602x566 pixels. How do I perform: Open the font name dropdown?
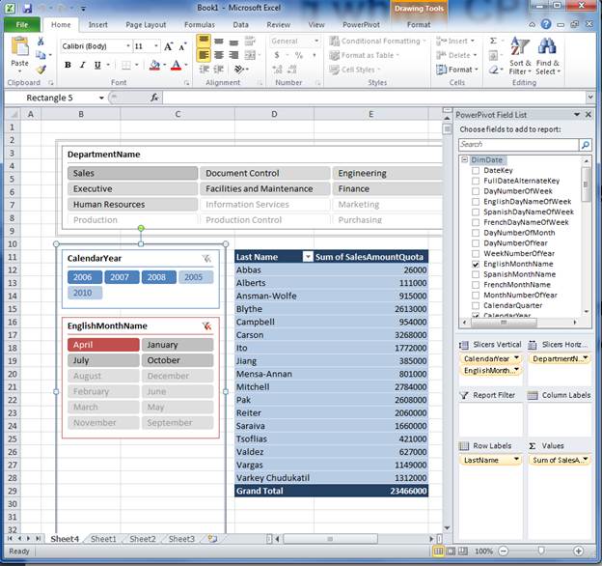click(x=128, y=46)
